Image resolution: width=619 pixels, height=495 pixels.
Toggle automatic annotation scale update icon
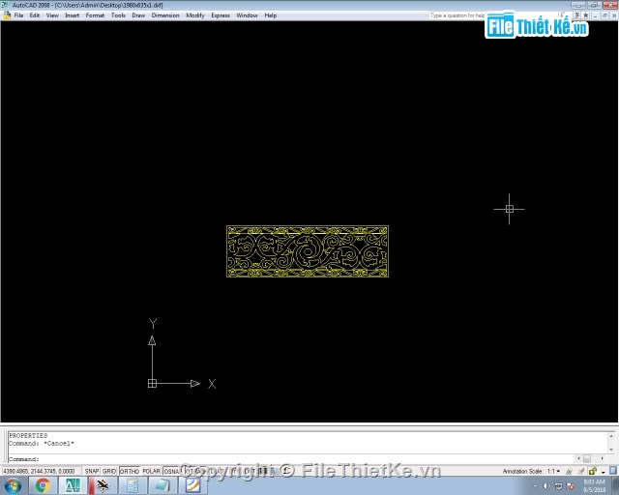[x=580, y=471]
